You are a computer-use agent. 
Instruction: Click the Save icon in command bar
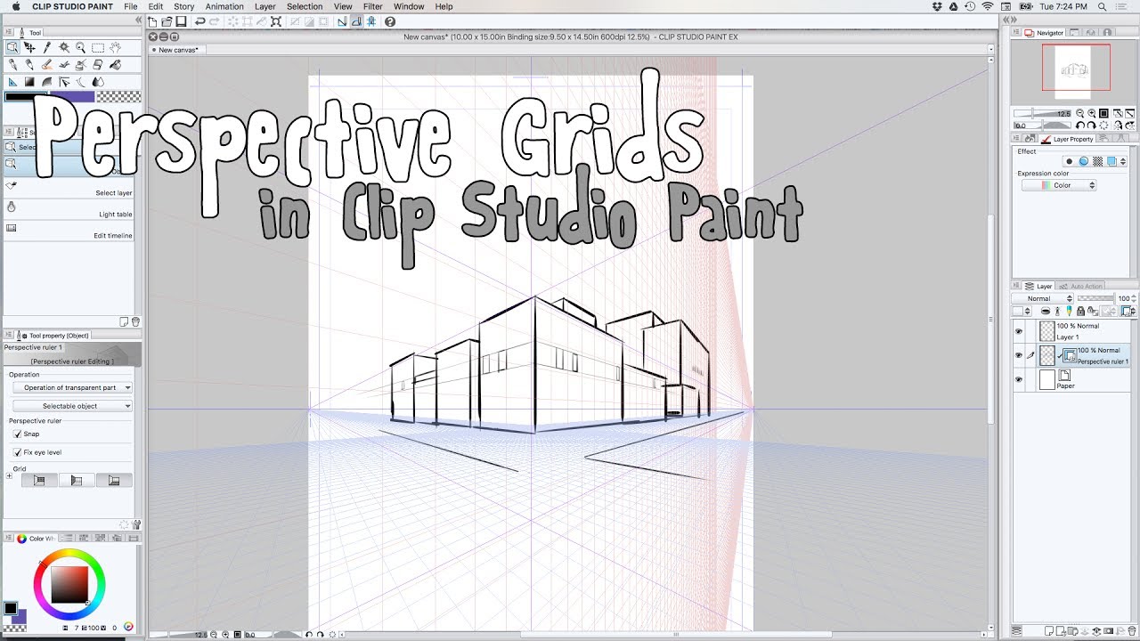tap(181, 22)
